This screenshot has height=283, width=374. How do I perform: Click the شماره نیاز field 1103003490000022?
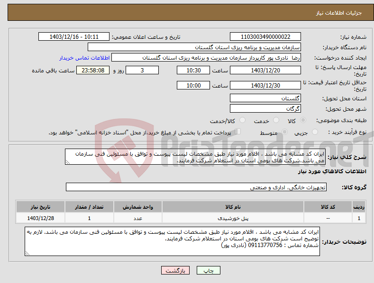click(x=265, y=37)
